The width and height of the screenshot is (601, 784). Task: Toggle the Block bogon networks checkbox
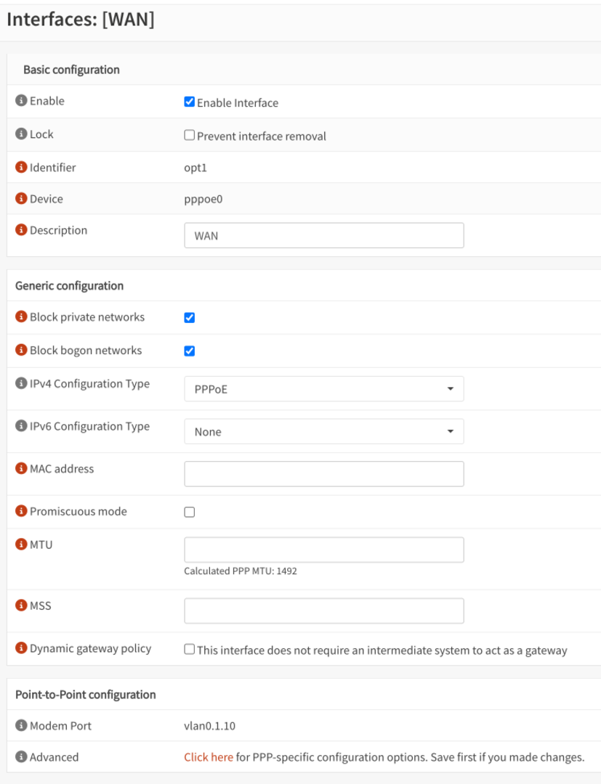point(190,351)
